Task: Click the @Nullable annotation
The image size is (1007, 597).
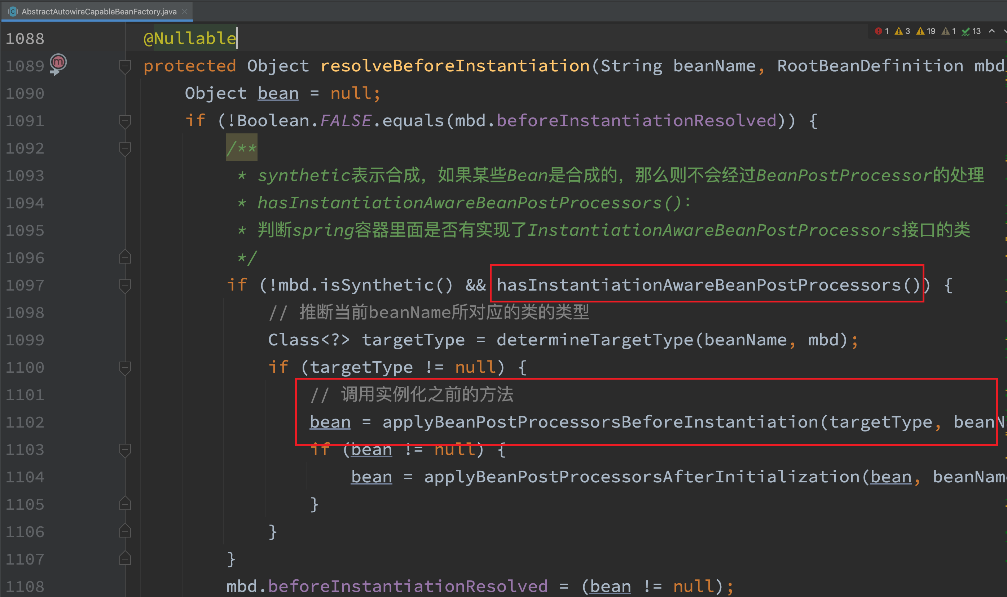Action: pyautogui.click(x=190, y=39)
